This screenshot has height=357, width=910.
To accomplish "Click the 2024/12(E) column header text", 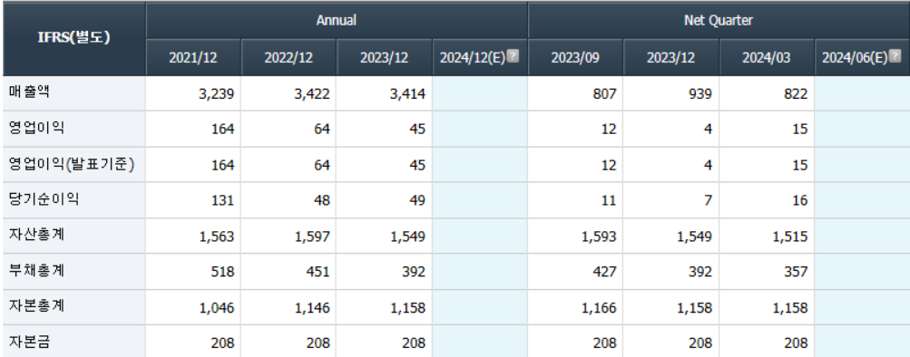I will click(473, 57).
